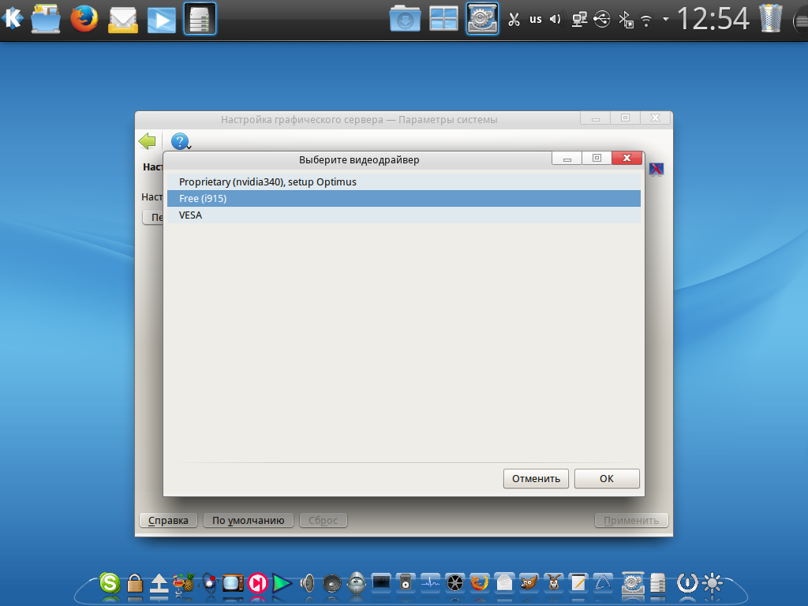This screenshot has height=606, width=808.
Task: Open the retro TV icon in dock
Action: click(233, 583)
